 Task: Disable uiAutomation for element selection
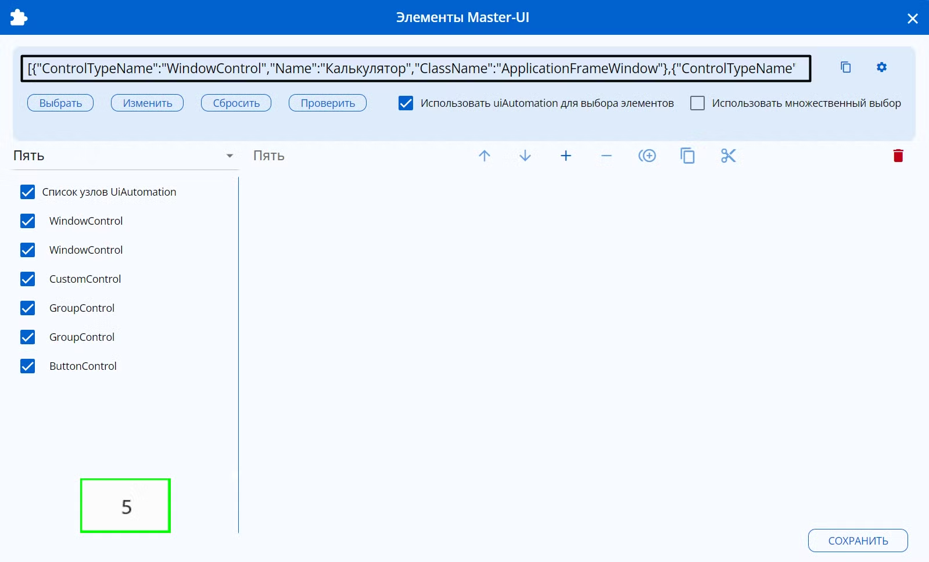[x=406, y=103]
